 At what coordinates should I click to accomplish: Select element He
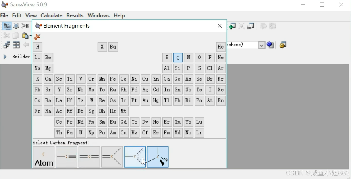221,47
